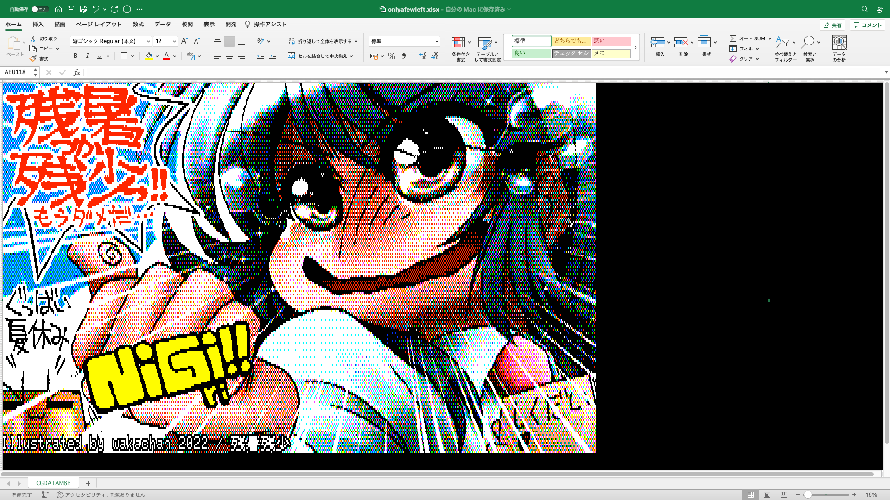890x500 pixels.
Task: Open Conditional Formatting icon
Action: click(x=458, y=43)
